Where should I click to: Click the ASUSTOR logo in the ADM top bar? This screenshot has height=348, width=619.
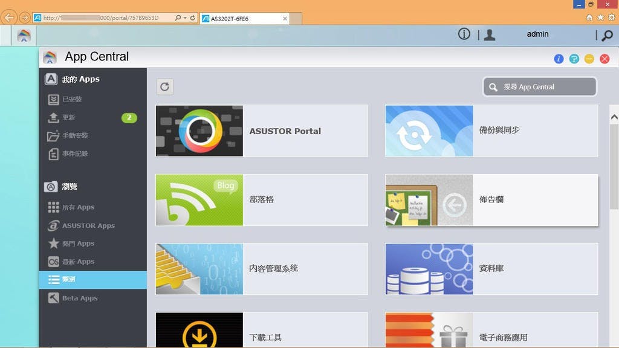point(24,36)
